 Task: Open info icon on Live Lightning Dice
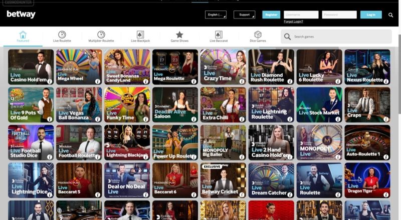(50, 194)
